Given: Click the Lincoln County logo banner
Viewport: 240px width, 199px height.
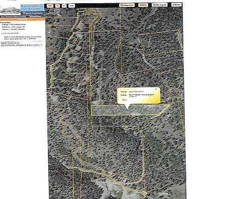Looking at the screenshot, I should click(32, 7).
